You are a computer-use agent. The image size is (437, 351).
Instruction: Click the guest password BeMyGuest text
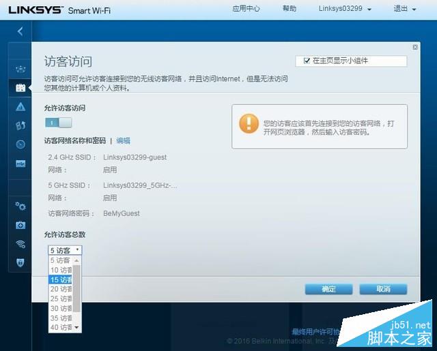coord(122,213)
